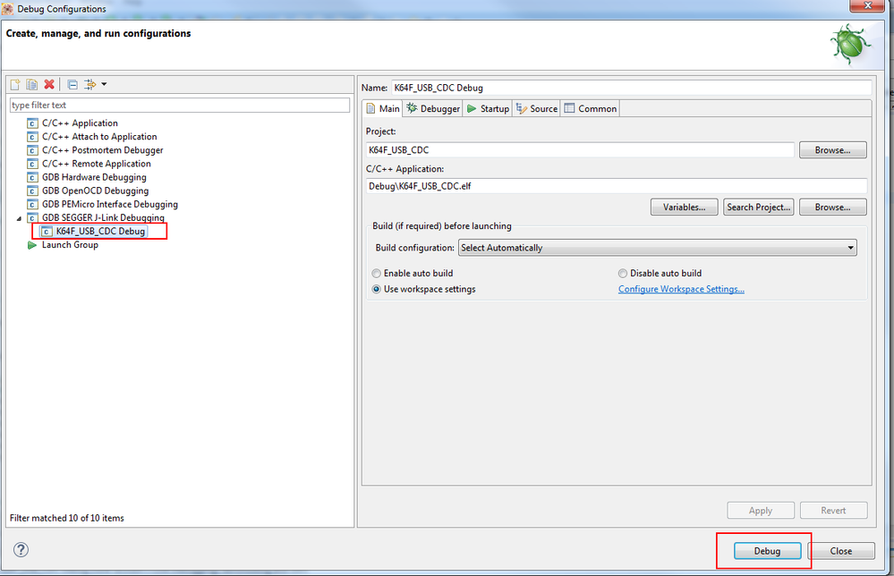Open Configure Workspace Settings link
The width and height of the screenshot is (894, 576).
click(x=681, y=290)
